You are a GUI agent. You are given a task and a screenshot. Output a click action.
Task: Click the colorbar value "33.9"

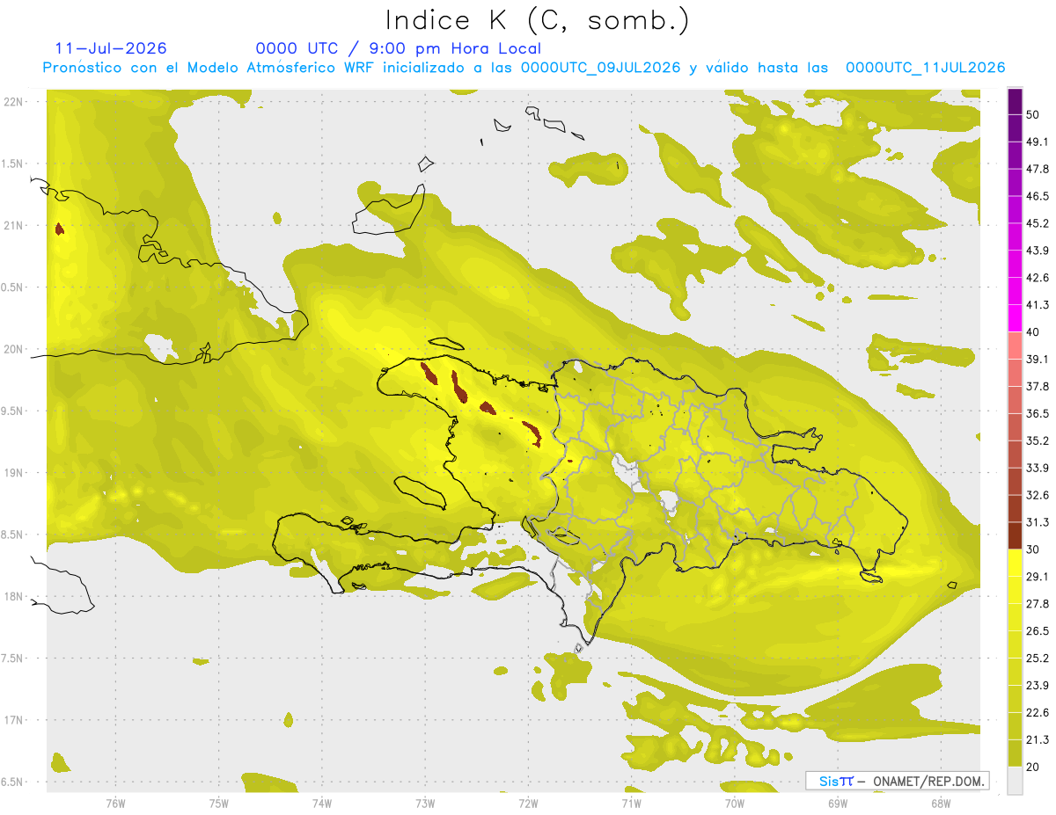[1038, 468]
